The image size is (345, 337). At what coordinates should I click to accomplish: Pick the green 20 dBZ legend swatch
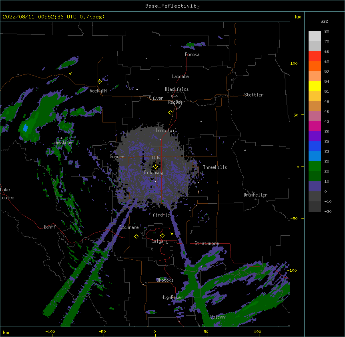pos(315,166)
